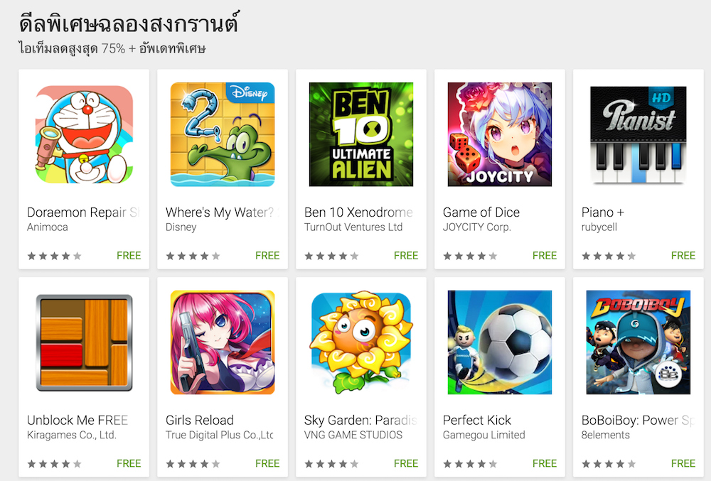Open the Pianist HD piano icon
Screen dimensions: 711x481
pos(638,134)
